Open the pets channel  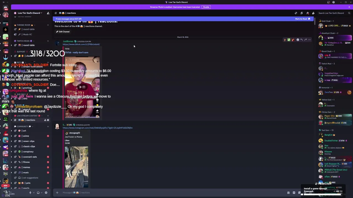(x=31, y=183)
